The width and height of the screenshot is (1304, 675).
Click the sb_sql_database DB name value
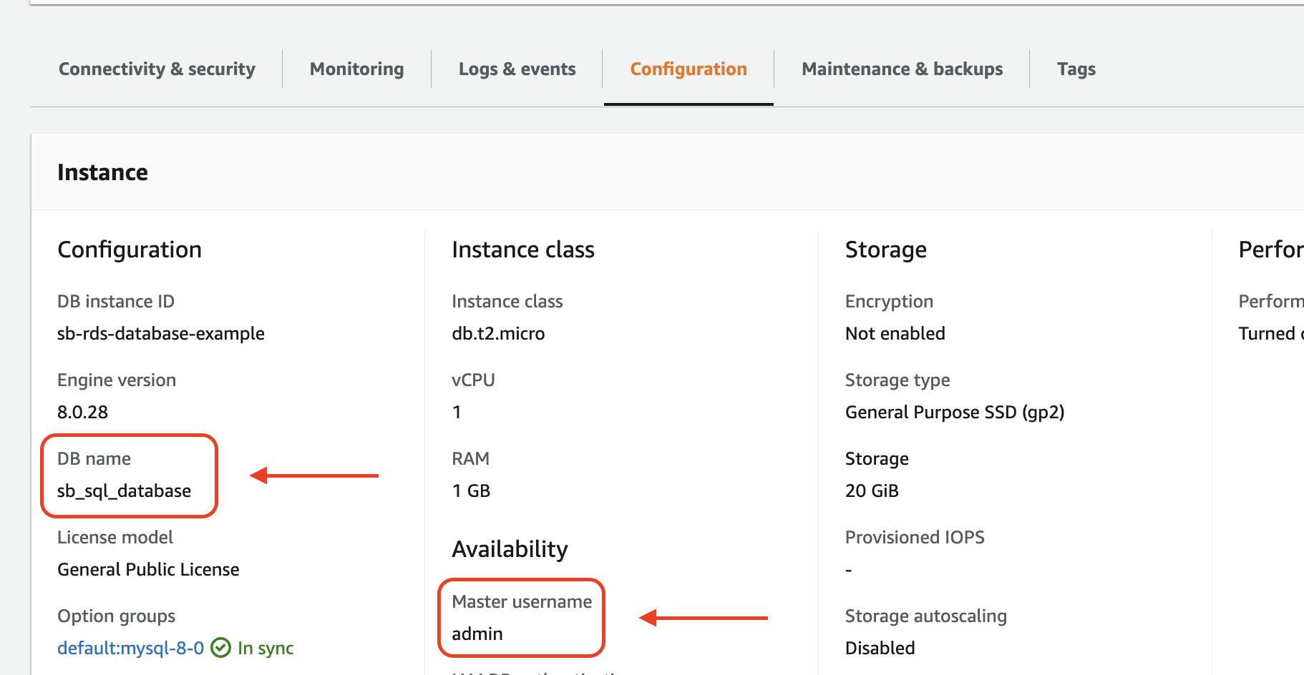coord(124,491)
